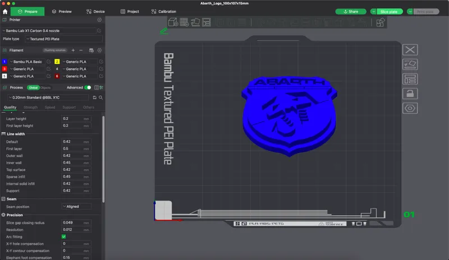Click the Arrange all objects icon
Screen dimensions: 449x260
click(207, 22)
